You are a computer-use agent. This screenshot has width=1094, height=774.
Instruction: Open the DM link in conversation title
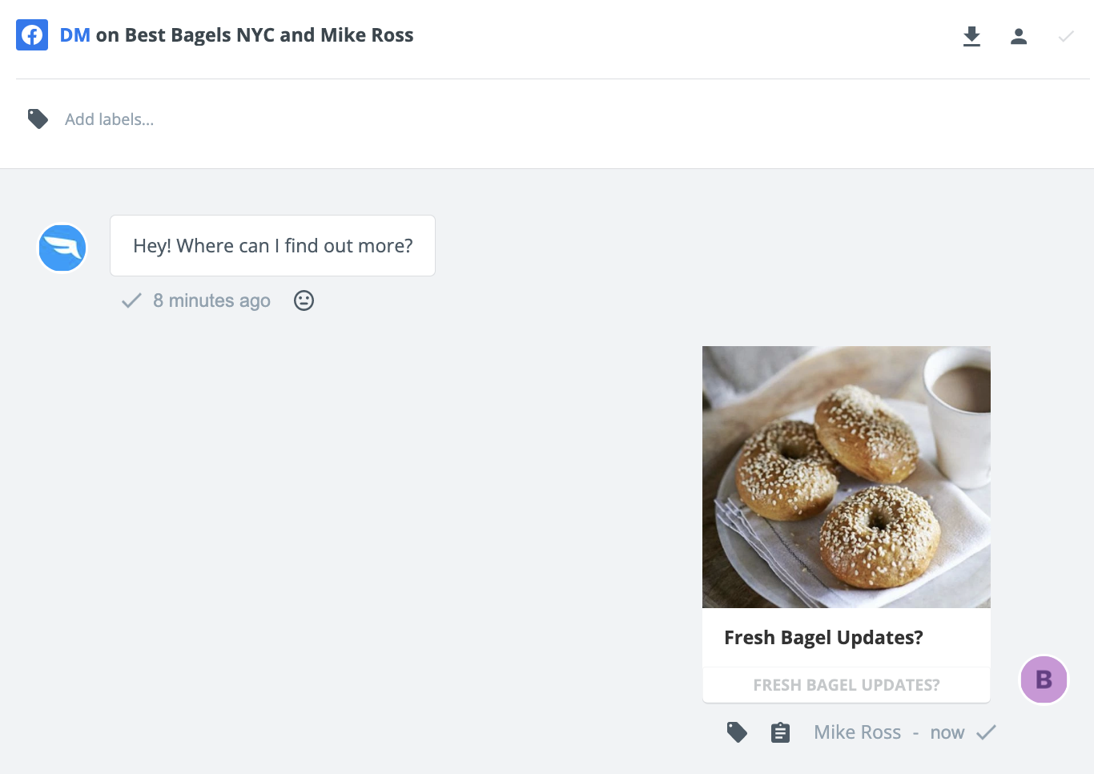pos(75,35)
